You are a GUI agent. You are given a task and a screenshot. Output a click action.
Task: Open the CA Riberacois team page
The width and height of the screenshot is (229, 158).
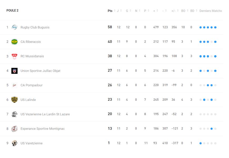[x=31, y=42]
